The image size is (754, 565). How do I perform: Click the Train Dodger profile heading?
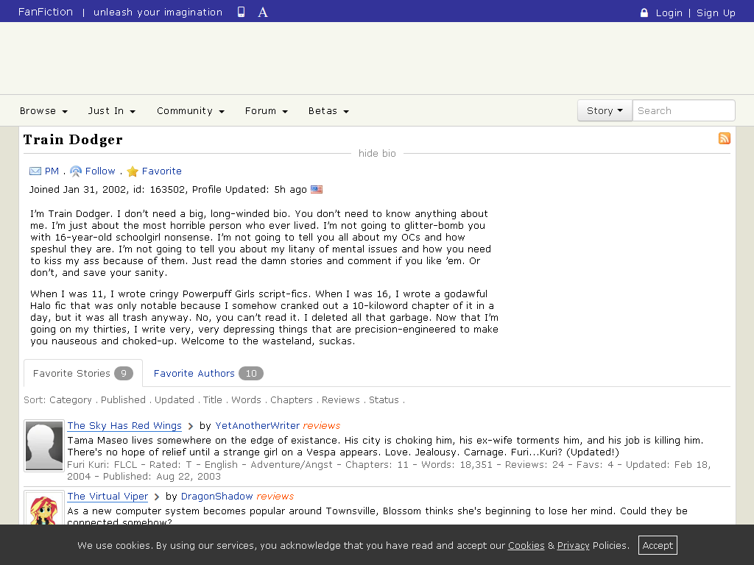[x=73, y=139]
